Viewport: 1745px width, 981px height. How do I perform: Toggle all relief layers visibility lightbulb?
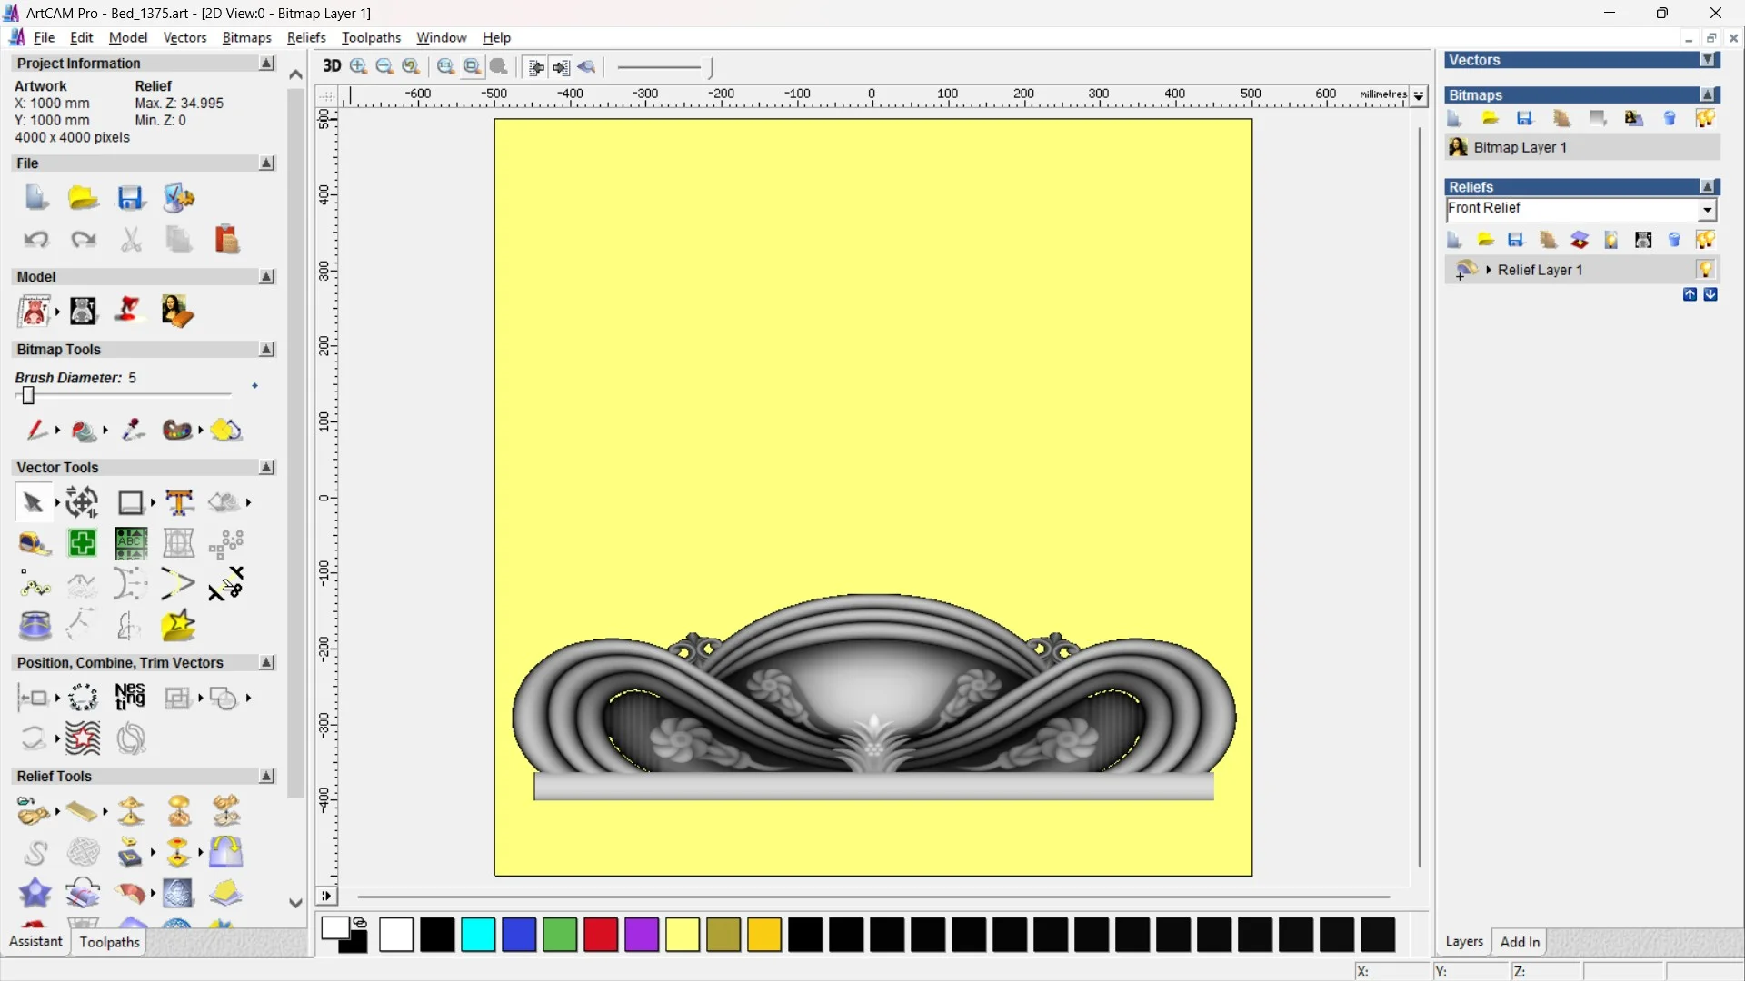(x=1705, y=240)
